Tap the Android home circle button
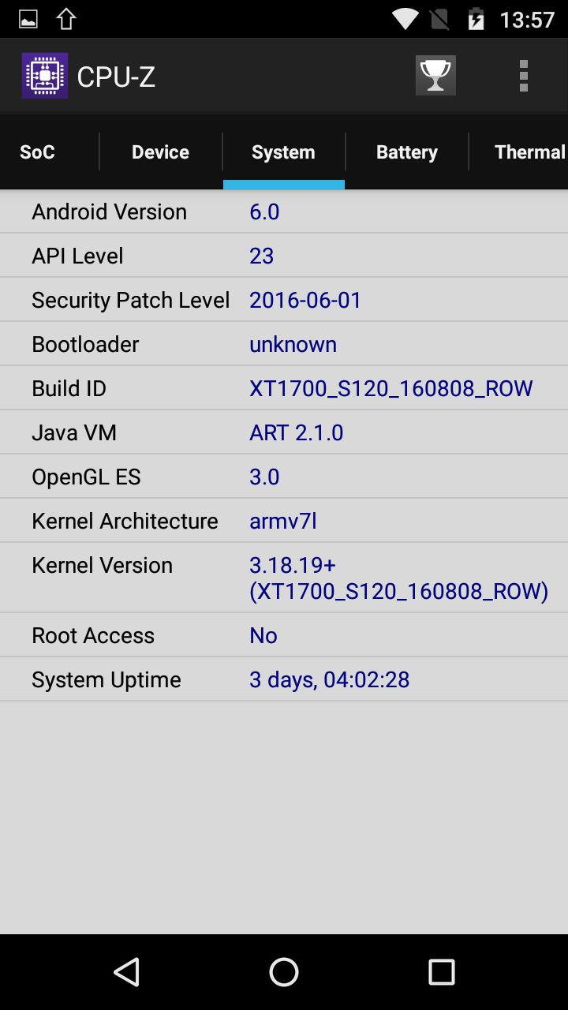568x1010 pixels. point(284,972)
